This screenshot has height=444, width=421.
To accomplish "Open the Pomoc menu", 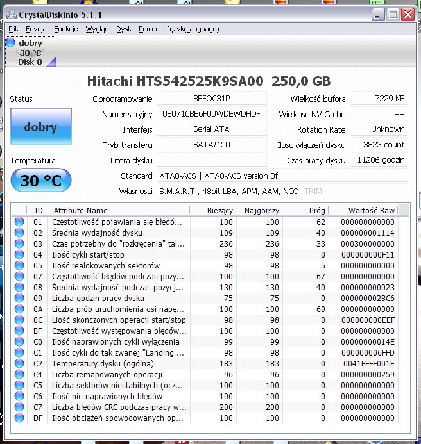I will point(149,29).
